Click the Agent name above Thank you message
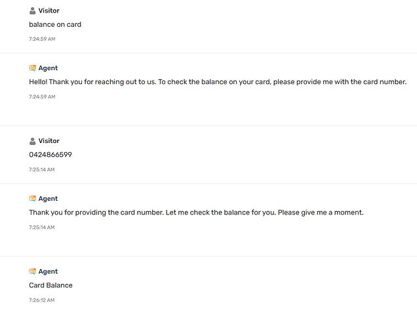Image resolution: width=417 pixels, height=328 pixels. pyautogui.click(x=48, y=199)
